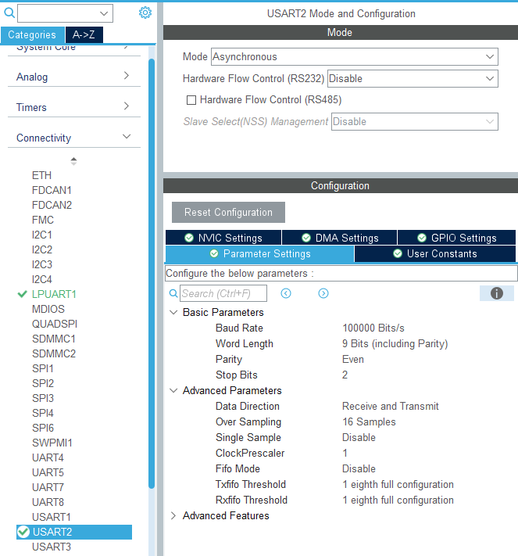Image resolution: width=518 pixels, height=556 pixels.
Task: Collapse the Connectivity category
Action: coord(74,138)
